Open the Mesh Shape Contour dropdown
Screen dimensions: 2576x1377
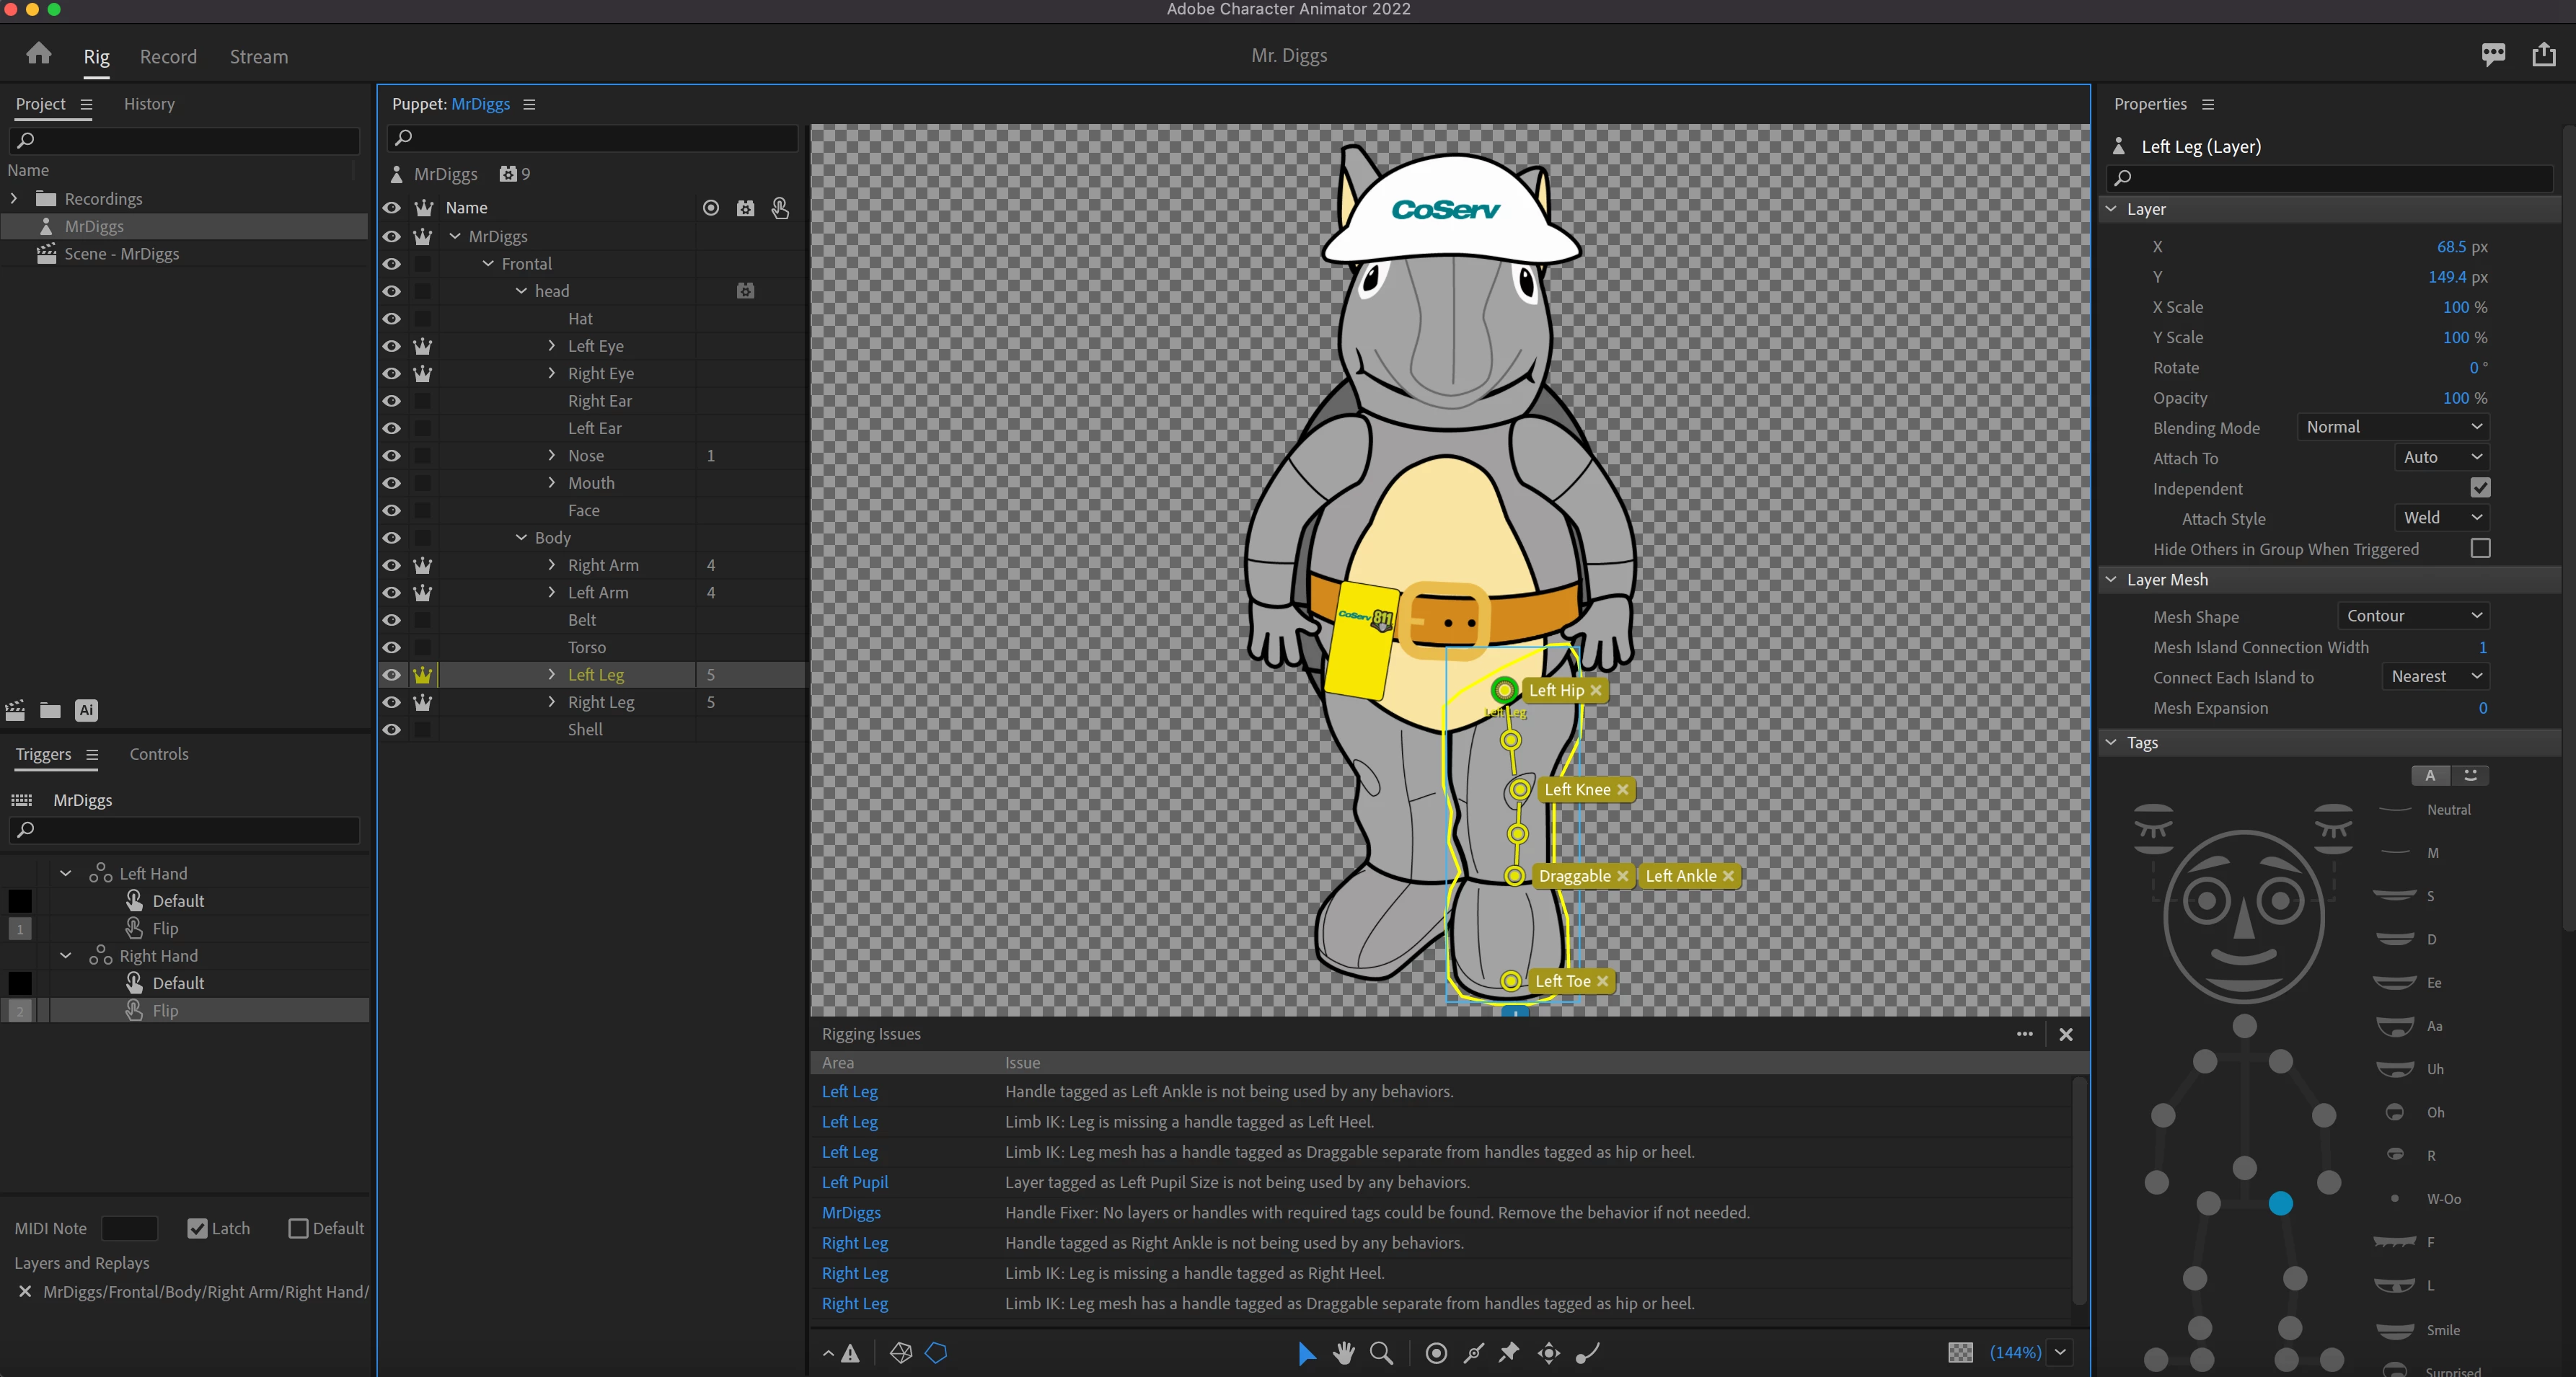tap(2412, 616)
